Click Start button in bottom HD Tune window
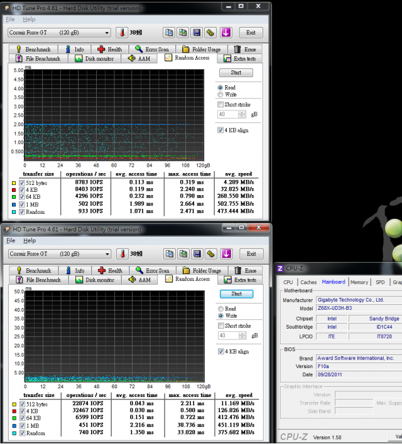This screenshot has width=402, height=444. point(237,294)
